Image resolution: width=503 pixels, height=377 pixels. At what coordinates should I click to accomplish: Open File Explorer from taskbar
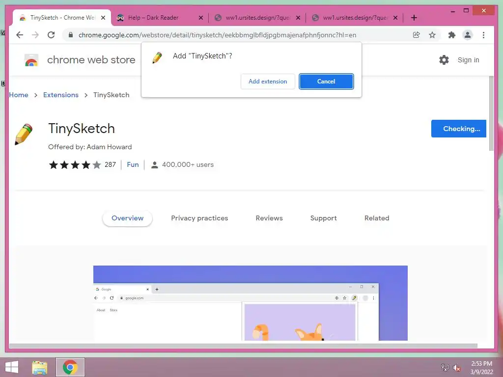coord(39,367)
